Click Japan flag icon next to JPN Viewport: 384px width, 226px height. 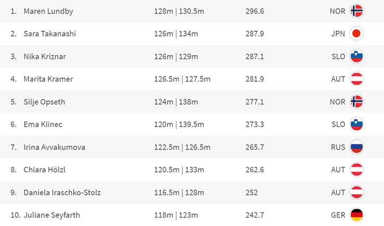coord(356,33)
